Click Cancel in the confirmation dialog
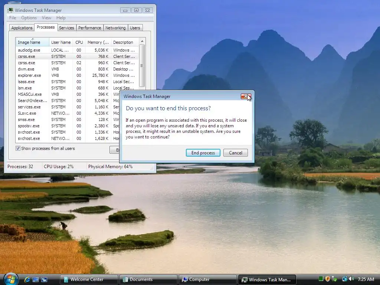380x285 pixels. tap(236, 153)
